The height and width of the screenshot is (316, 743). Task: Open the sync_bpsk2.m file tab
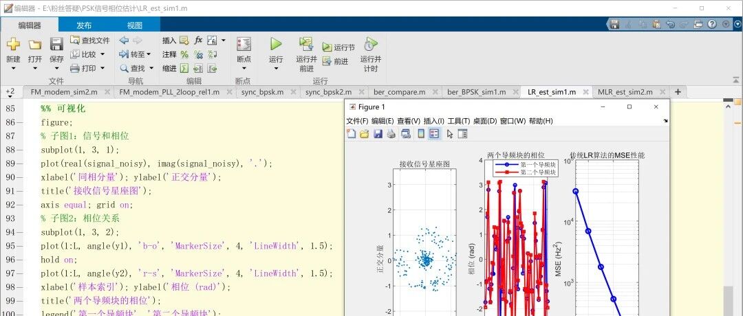tap(328, 92)
